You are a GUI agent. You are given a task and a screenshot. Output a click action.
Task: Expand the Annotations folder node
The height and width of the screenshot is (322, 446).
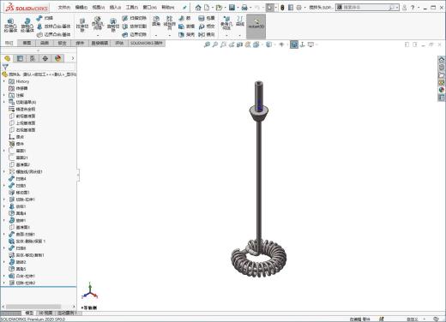point(4,95)
